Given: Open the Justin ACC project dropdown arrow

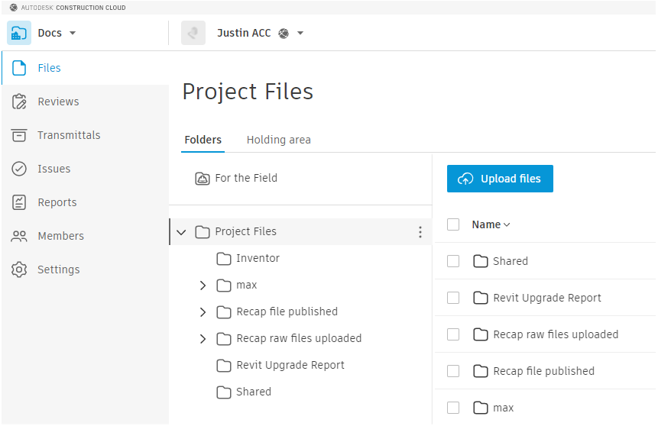Looking at the screenshot, I should point(300,33).
